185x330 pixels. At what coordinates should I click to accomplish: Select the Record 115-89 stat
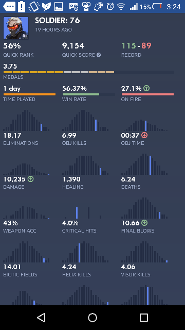(x=136, y=50)
